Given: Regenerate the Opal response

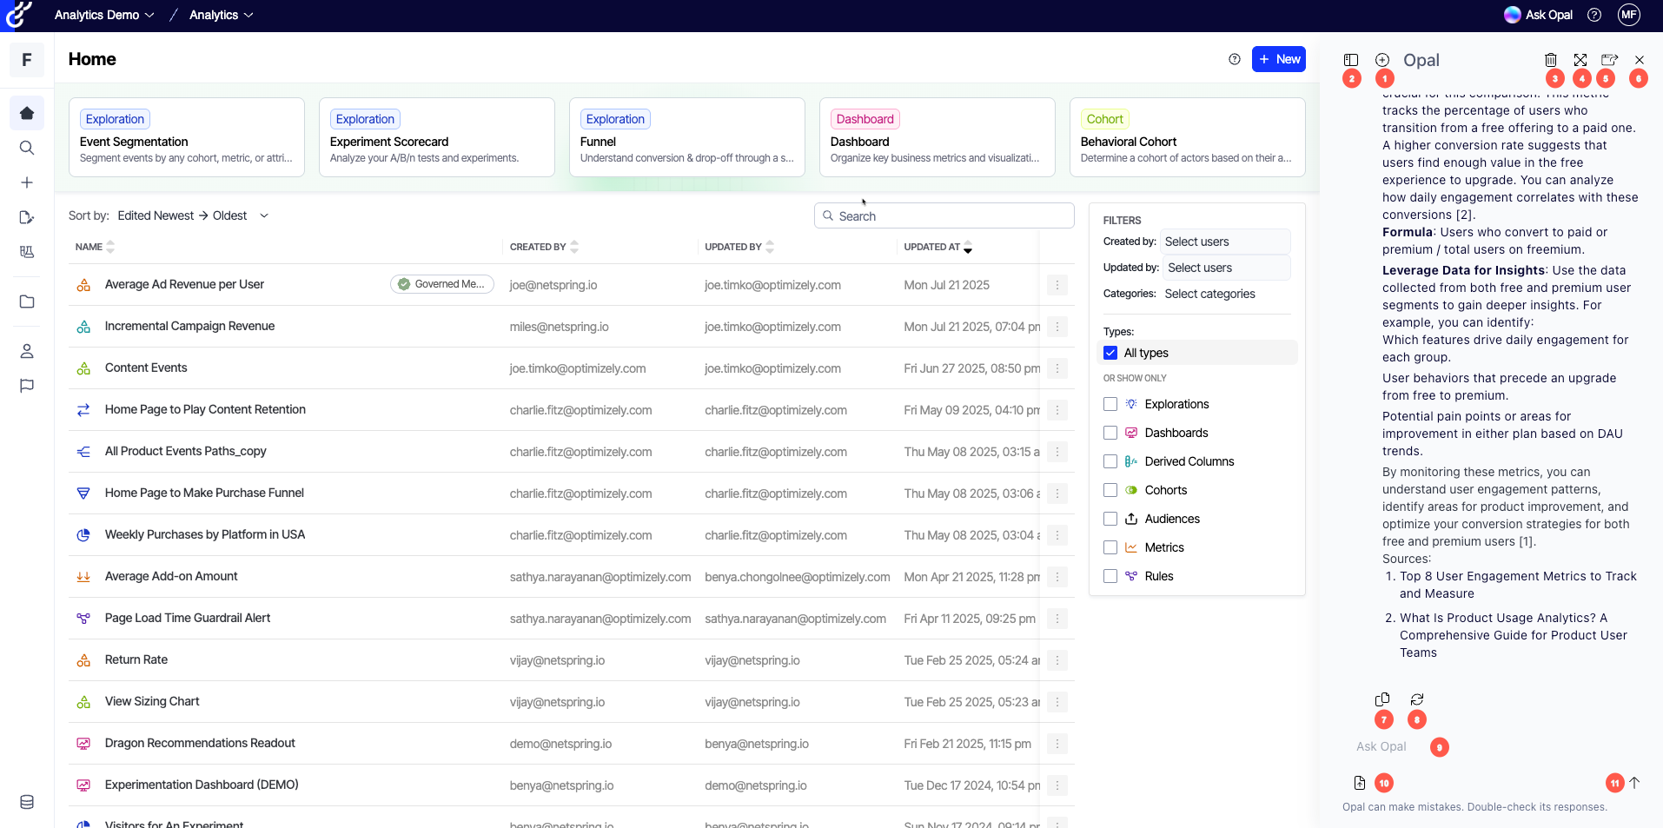Looking at the screenshot, I should 1416,699.
